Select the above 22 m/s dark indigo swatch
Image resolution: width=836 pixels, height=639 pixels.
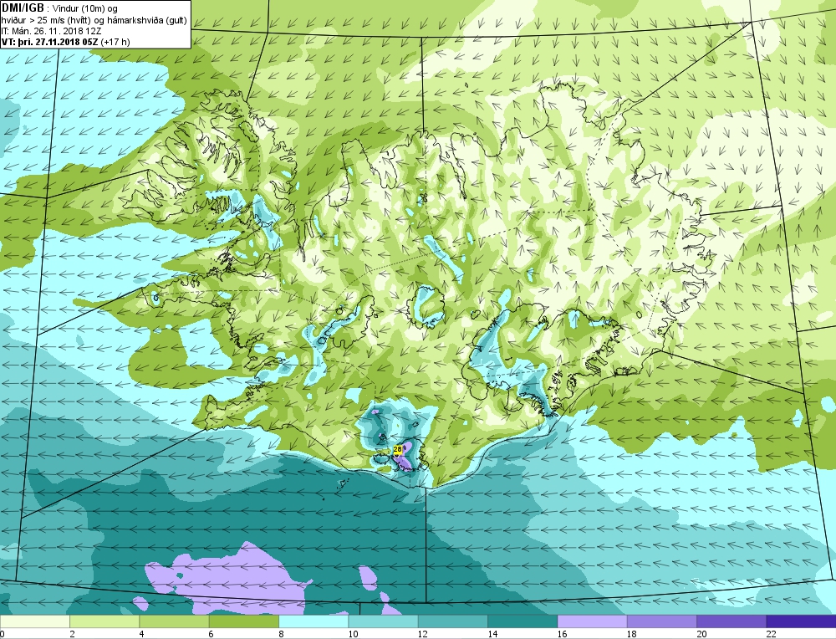tap(802, 621)
